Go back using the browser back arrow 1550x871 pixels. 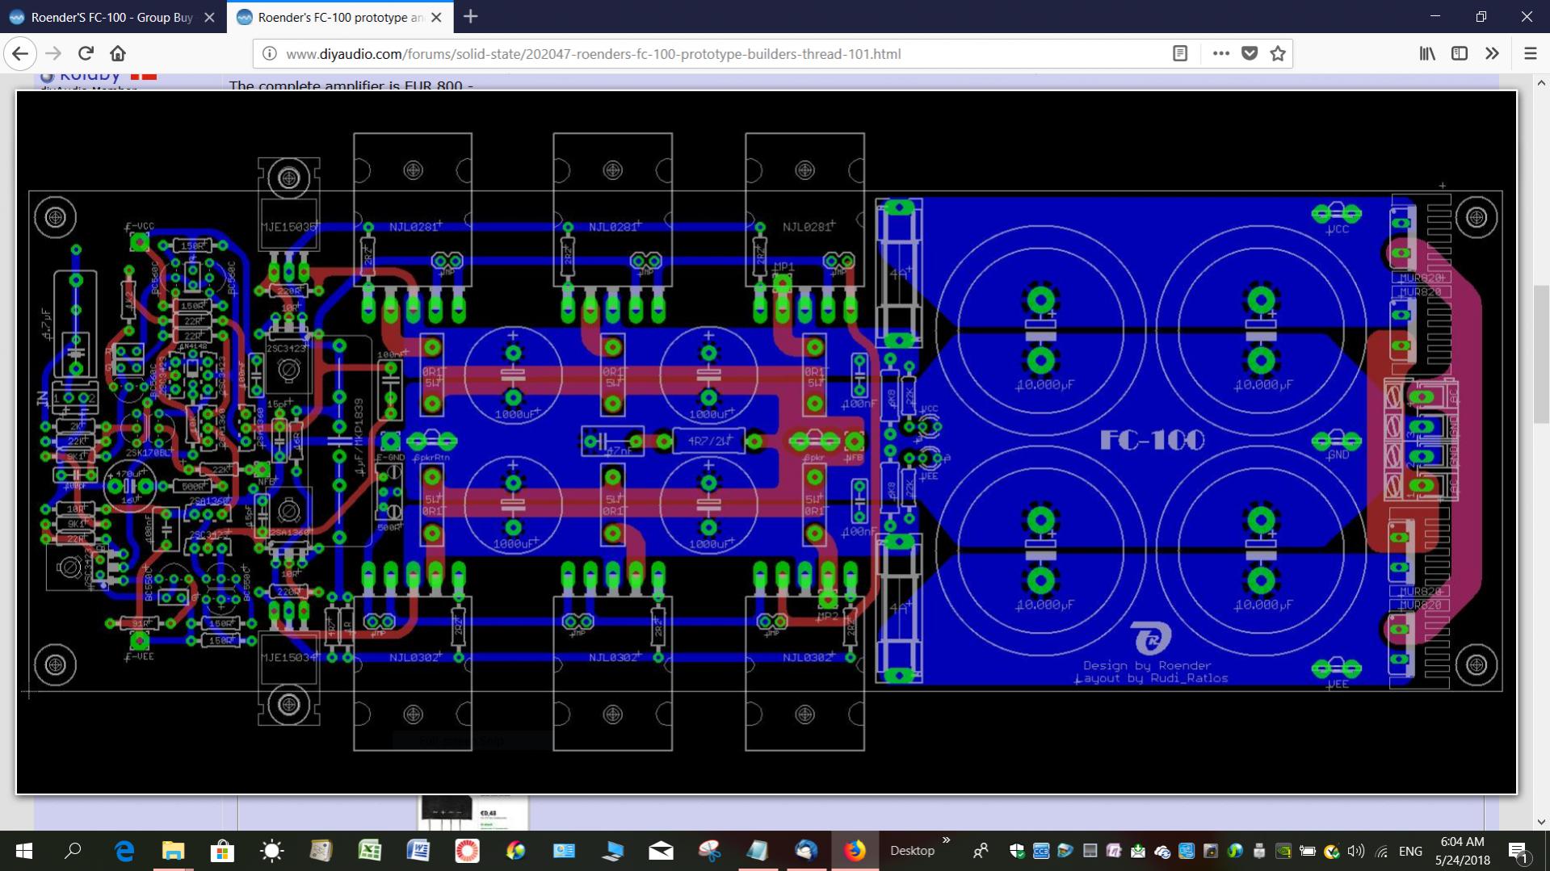(x=20, y=54)
